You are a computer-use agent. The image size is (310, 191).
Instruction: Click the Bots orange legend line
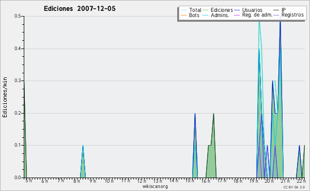point(183,15)
